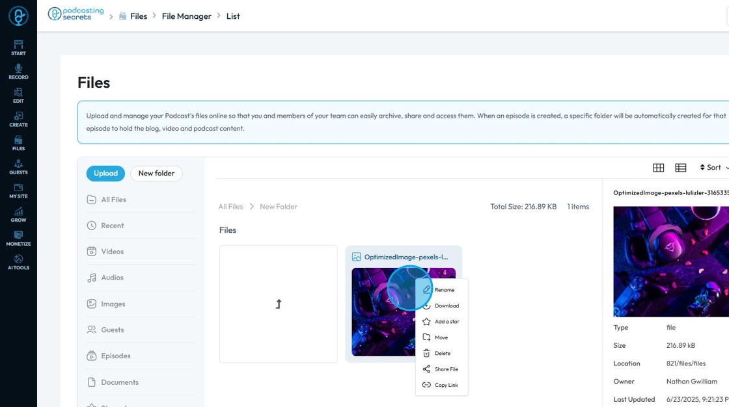This screenshot has width=729, height=407.
Task: Click the folder icon before Files breadcrumb
Action: point(123,16)
